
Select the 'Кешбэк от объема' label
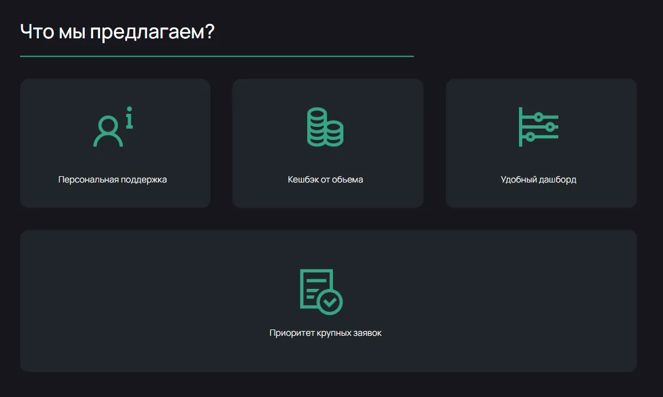coord(325,180)
